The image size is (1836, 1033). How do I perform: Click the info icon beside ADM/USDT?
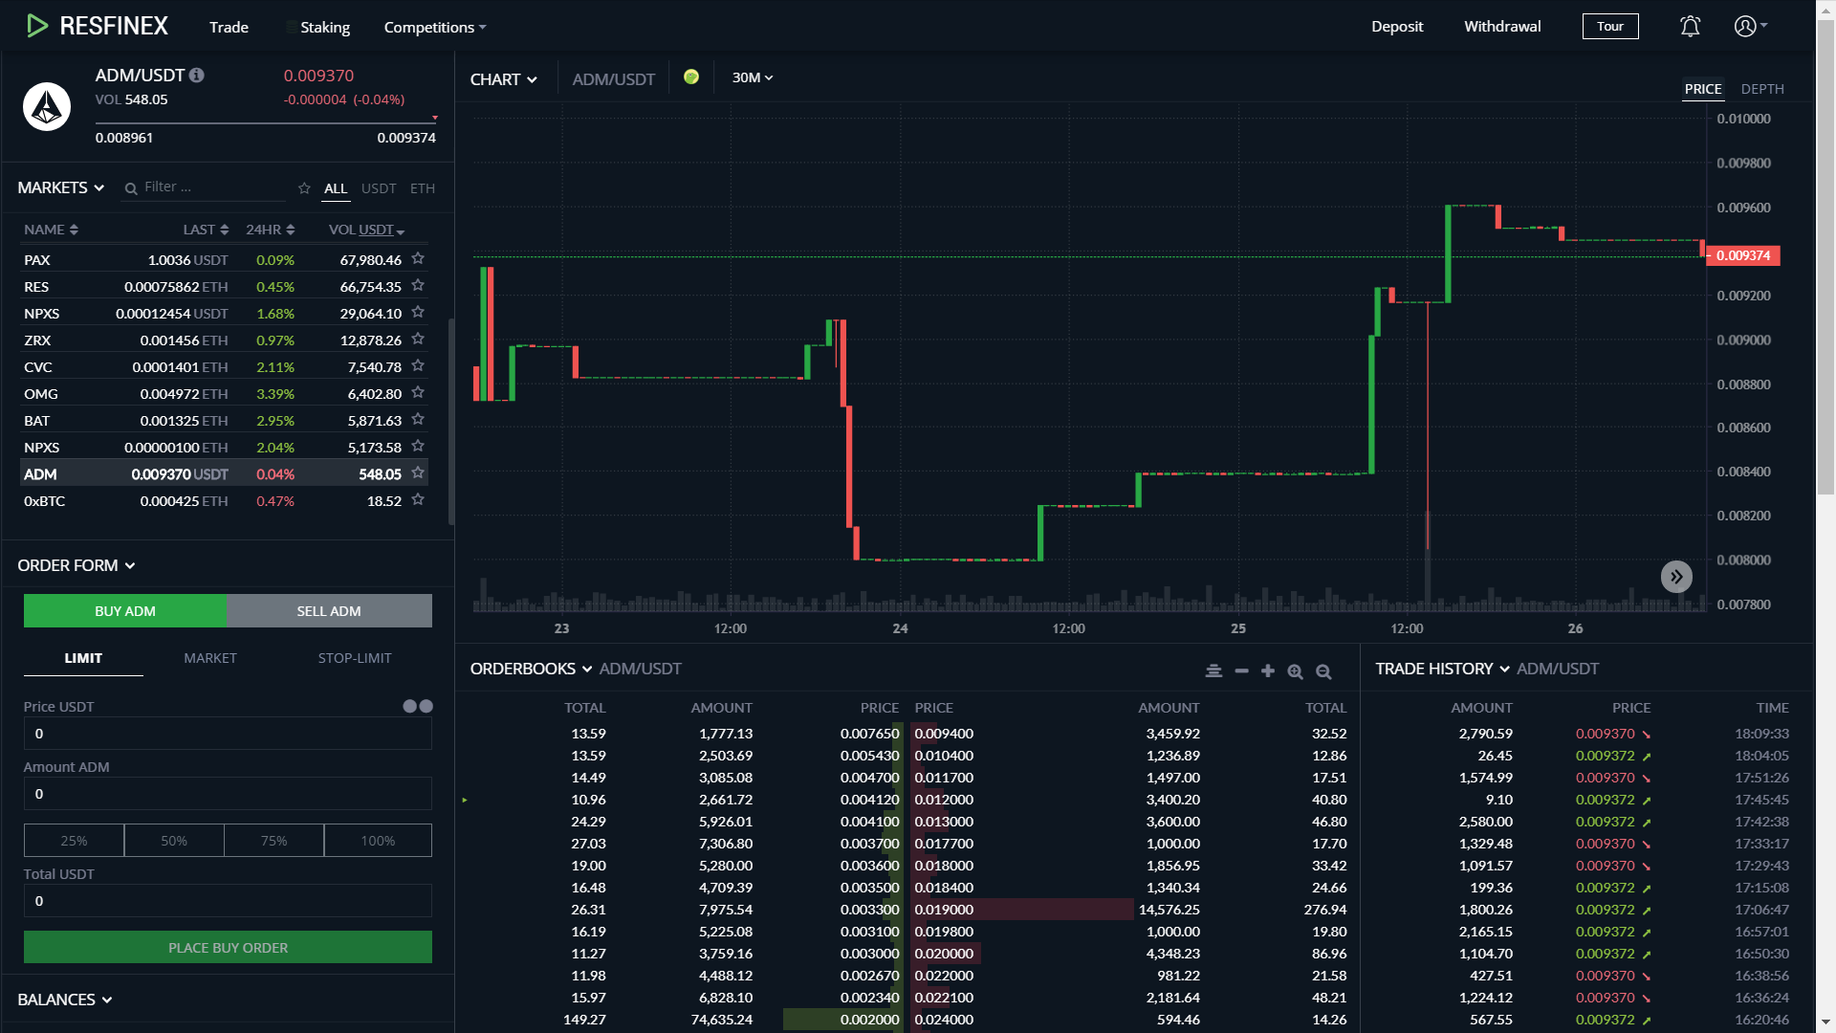click(197, 75)
